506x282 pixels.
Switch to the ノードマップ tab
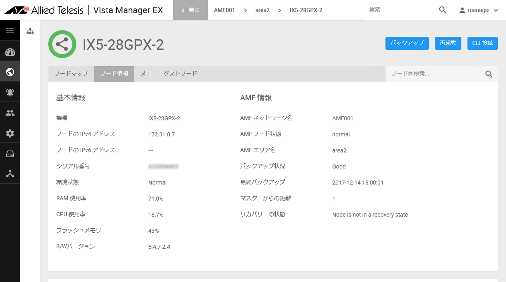pyautogui.click(x=71, y=74)
